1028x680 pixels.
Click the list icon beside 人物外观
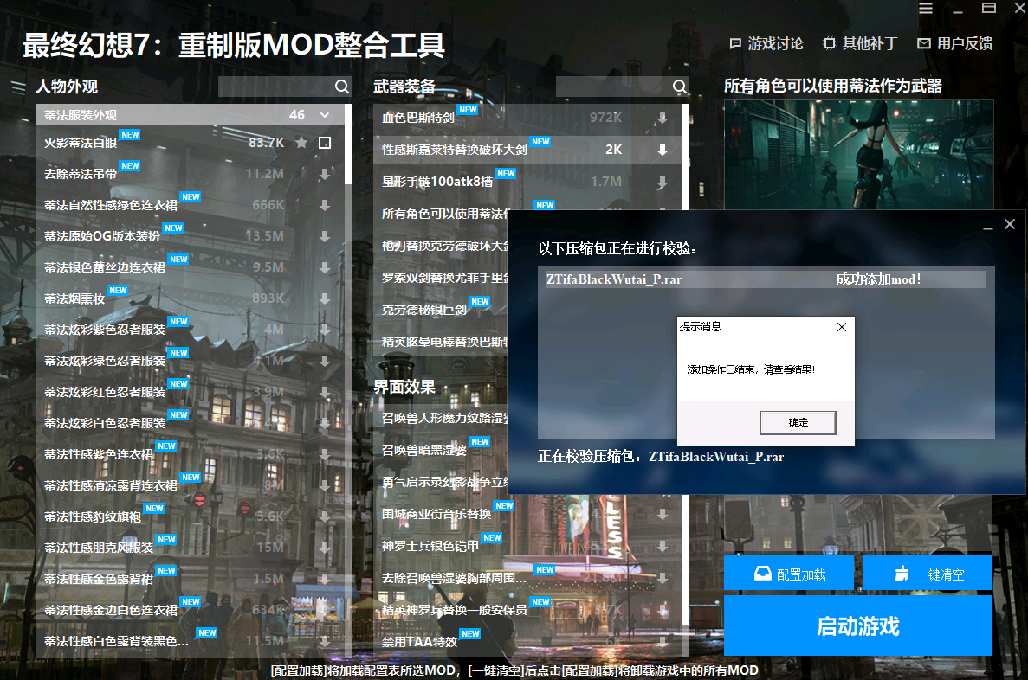tap(18, 87)
